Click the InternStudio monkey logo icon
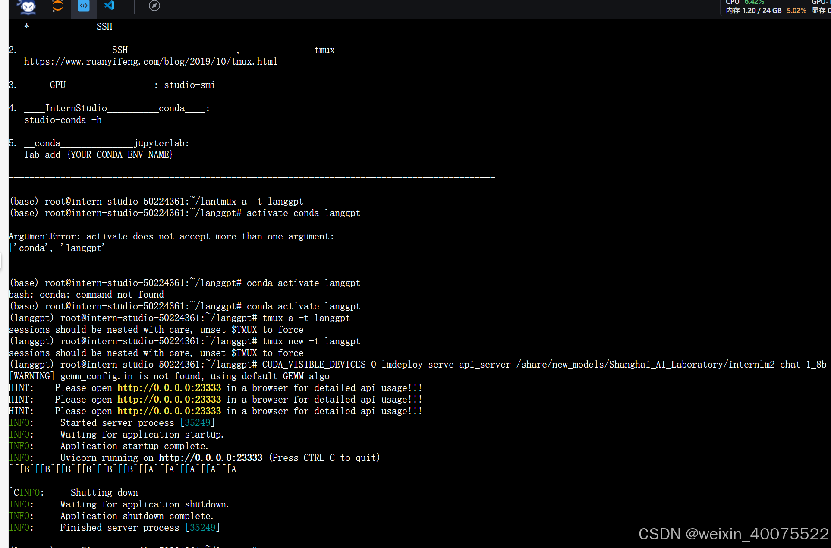Image resolution: width=831 pixels, height=548 pixels. tap(28, 6)
